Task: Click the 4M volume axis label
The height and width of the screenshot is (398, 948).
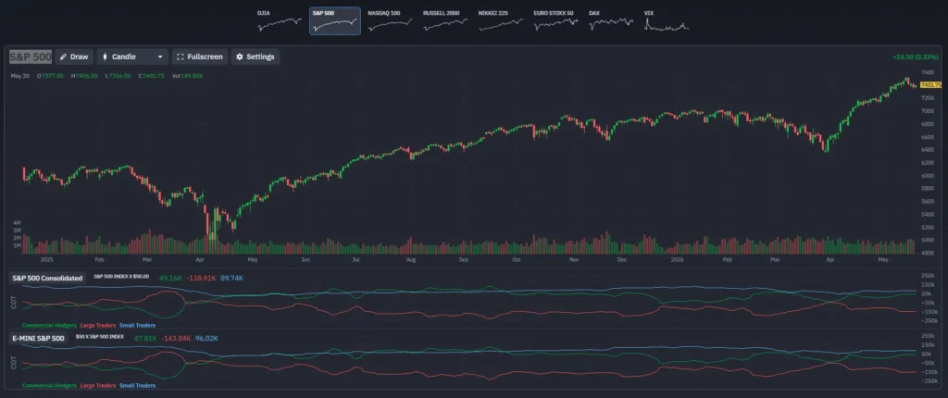Action: click(17, 223)
